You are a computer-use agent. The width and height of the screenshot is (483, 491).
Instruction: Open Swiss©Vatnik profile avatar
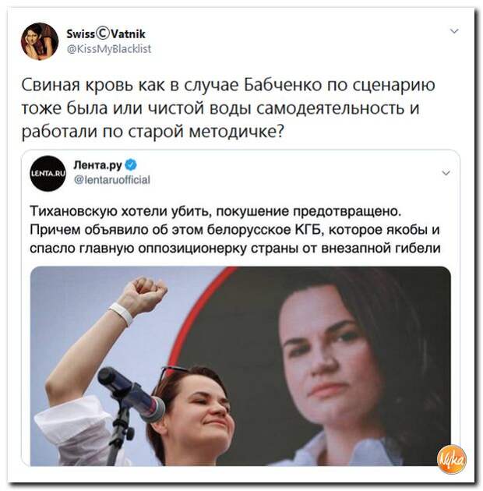[x=40, y=41]
